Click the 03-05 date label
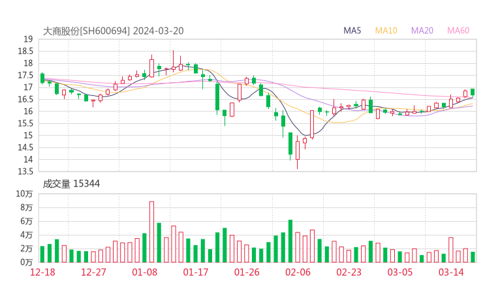Viewport: 483px width, 287px height. [400, 272]
